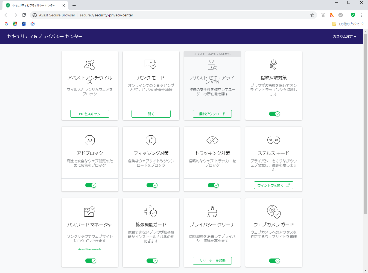The height and width of the screenshot is (273, 368).
Task: Open the Google bookmark in the bookmarks bar
Action: [x=6, y=24]
